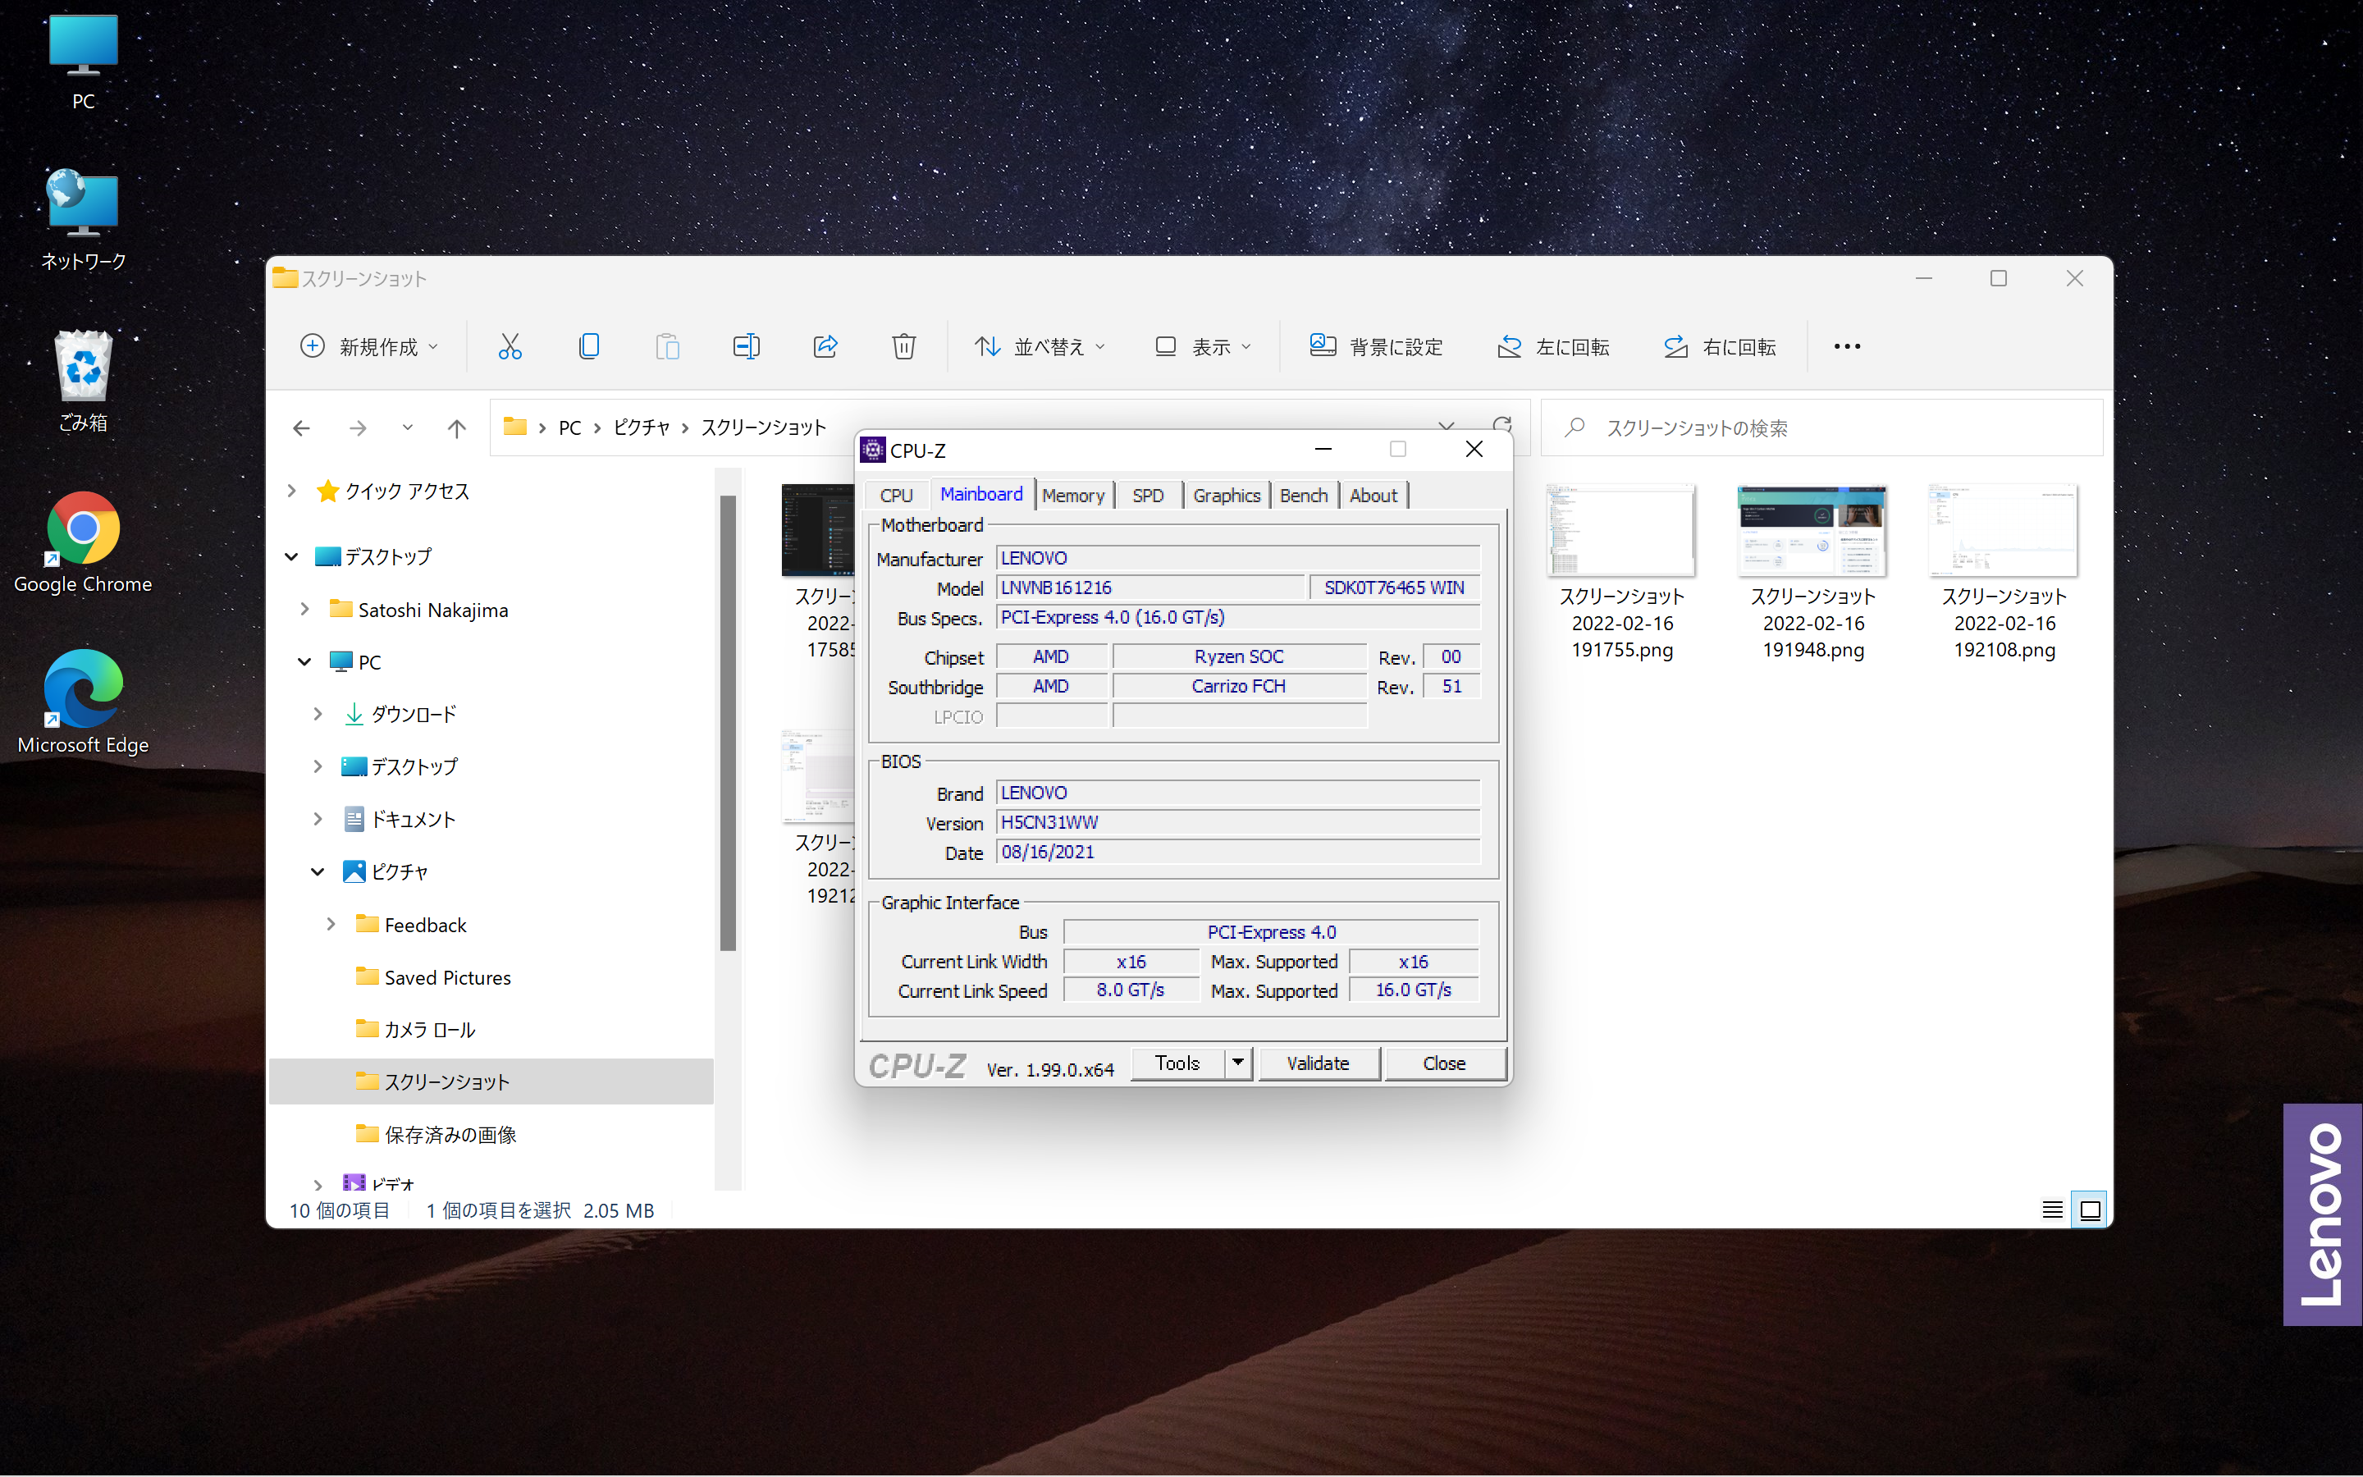The height and width of the screenshot is (1477, 2363).
Task: Open the 新規作成 new item dropdown
Action: tap(369, 347)
